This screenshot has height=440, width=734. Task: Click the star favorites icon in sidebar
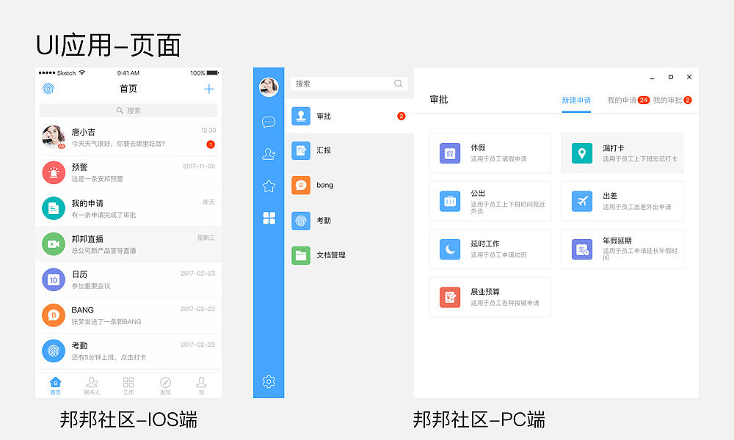269,186
